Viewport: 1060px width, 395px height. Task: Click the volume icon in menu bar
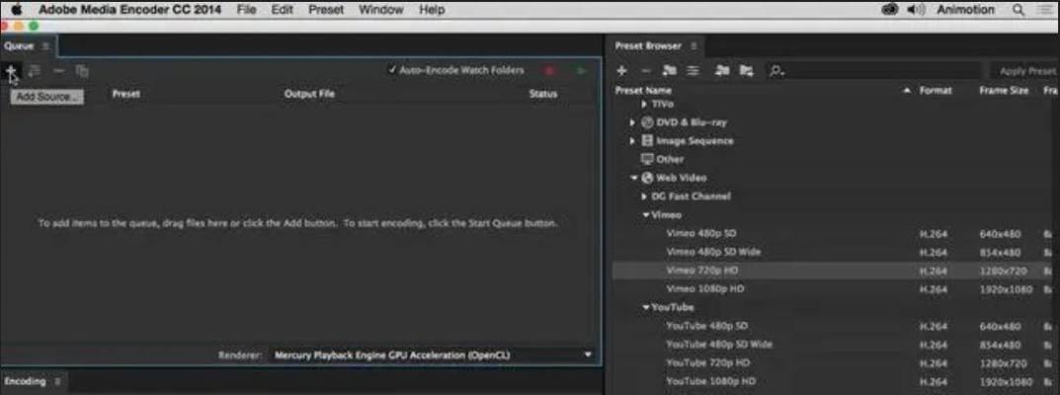click(x=916, y=10)
